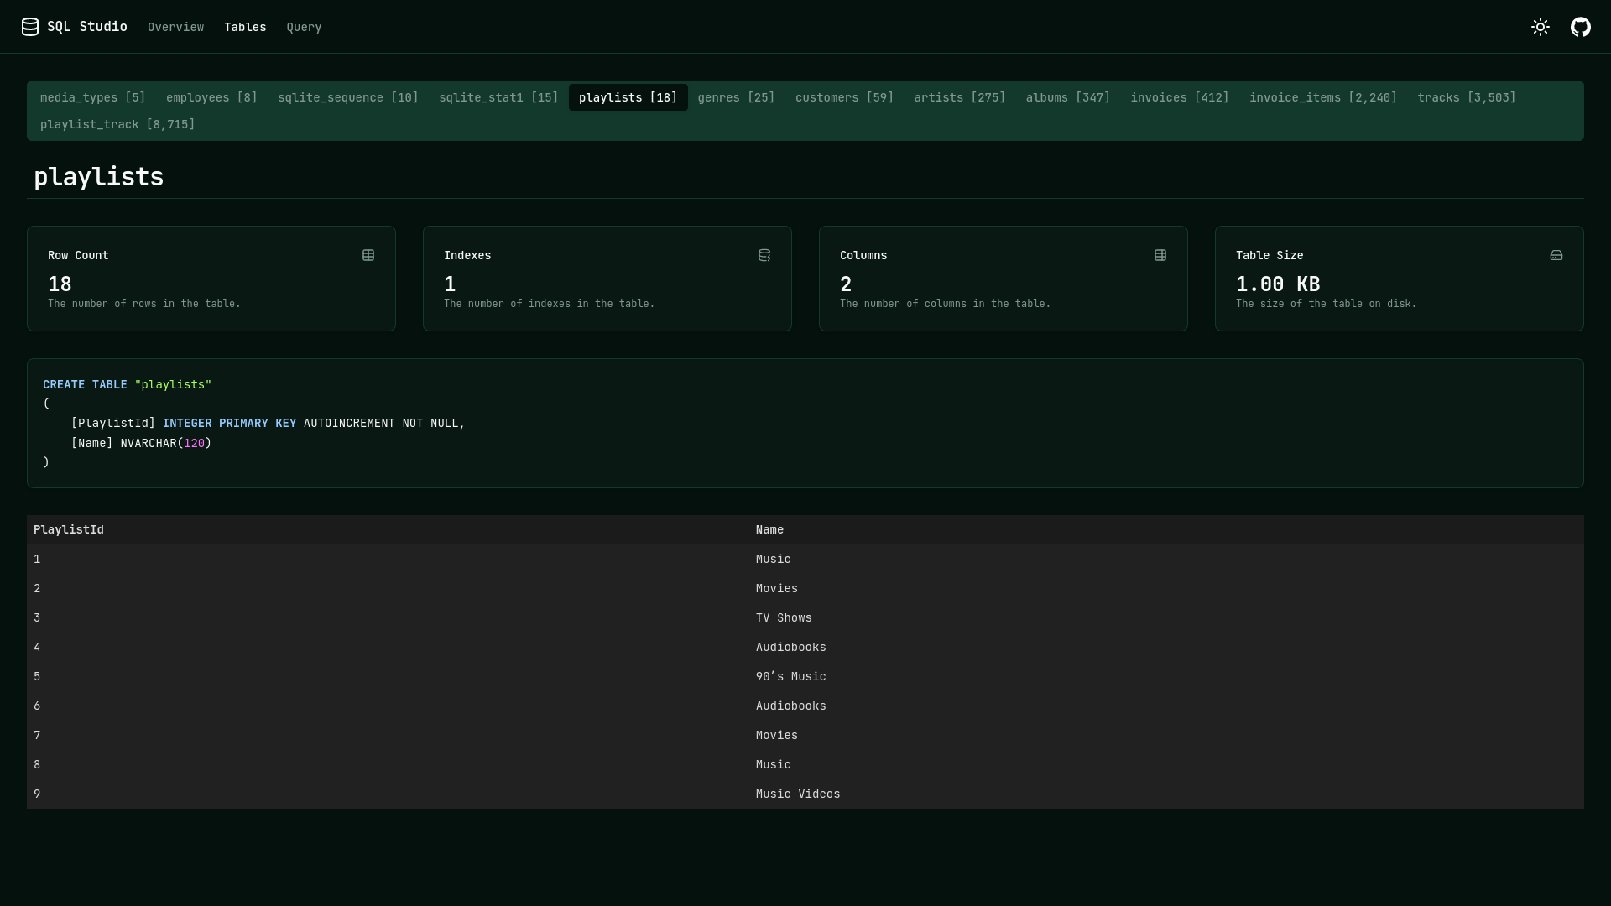Viewport: 1611px width, 906px height.
Task: Select the genres [25] tab
Action: pyautogui.click(x=736, y=97)
